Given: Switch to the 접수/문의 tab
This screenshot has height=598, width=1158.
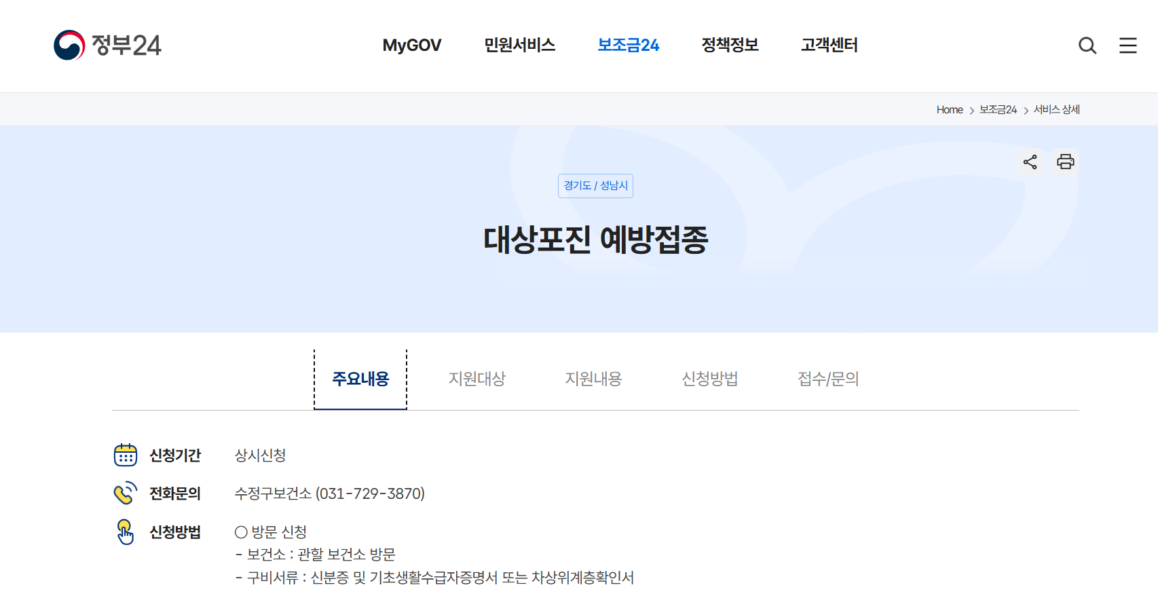Looking at the screenshot, I should (829, 379).
